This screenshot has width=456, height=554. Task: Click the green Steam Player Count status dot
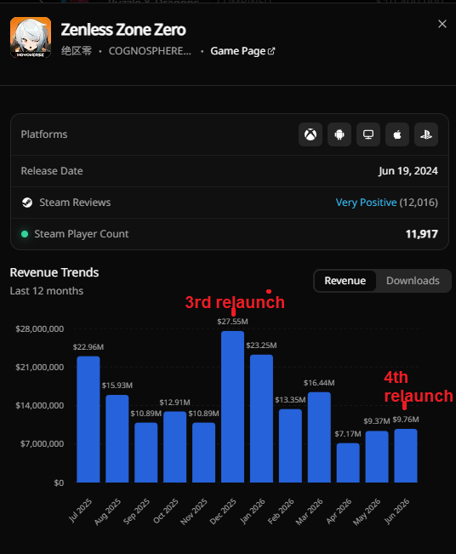click(25, 234)
